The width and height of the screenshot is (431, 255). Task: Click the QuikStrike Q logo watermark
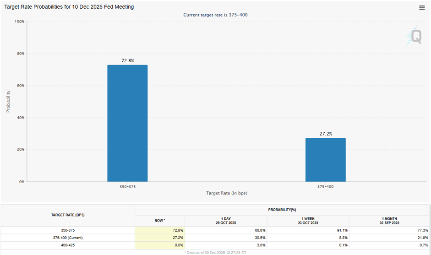tap(415, 36)
